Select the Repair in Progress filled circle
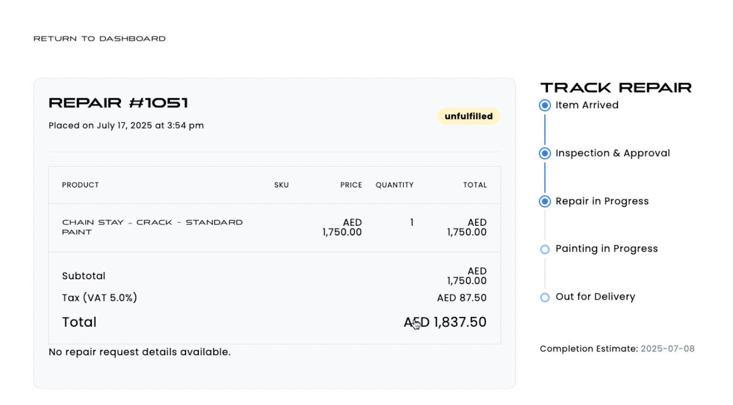This screenshot has width=733, height=405. click(545, 201)
